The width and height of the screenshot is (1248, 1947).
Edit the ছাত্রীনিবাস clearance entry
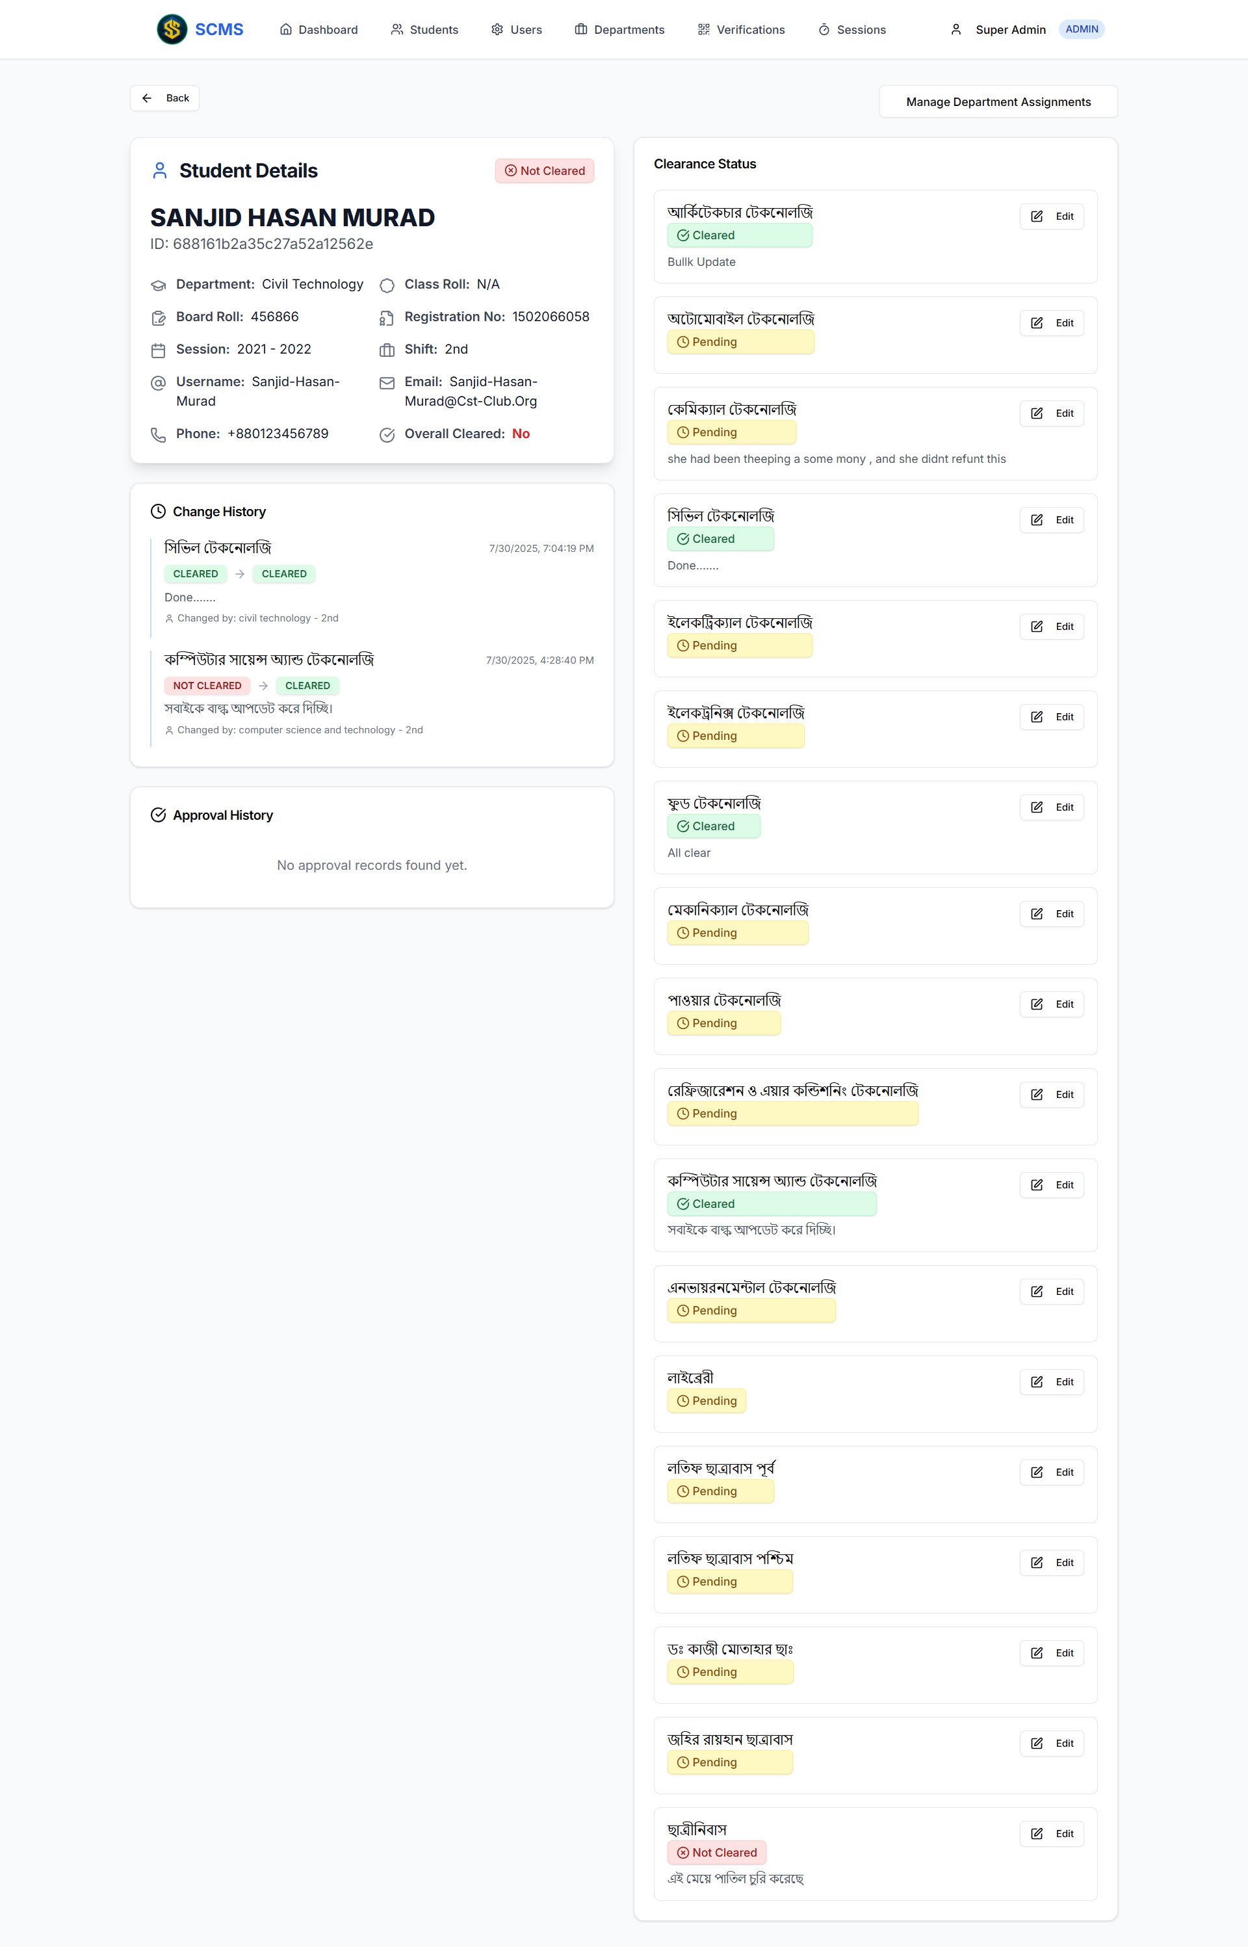tap(1051, 1835)
